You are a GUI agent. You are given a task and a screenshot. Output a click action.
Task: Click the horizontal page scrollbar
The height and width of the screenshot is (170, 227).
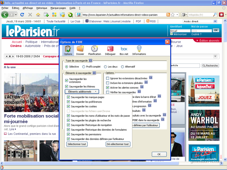(x=91, y=163)
